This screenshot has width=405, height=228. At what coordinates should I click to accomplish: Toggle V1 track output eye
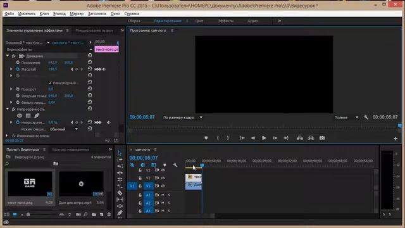pyautogui.click(x=163, y=186)
